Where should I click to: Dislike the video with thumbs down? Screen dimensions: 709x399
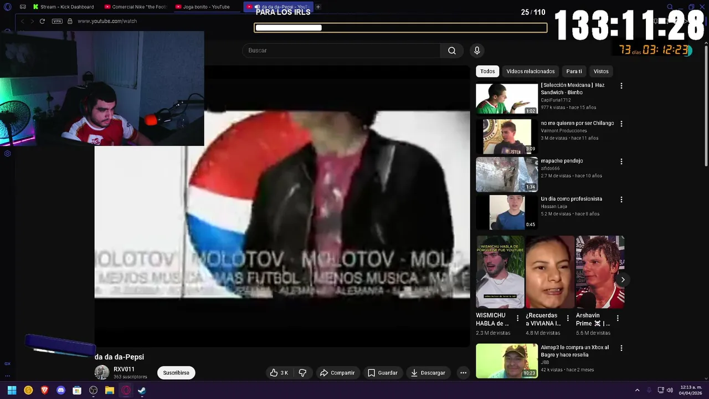coord(302,373)
